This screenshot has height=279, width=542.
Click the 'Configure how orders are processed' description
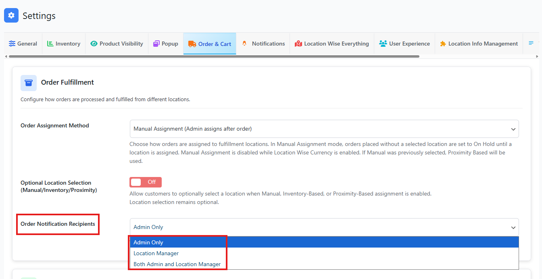point(105,99)
